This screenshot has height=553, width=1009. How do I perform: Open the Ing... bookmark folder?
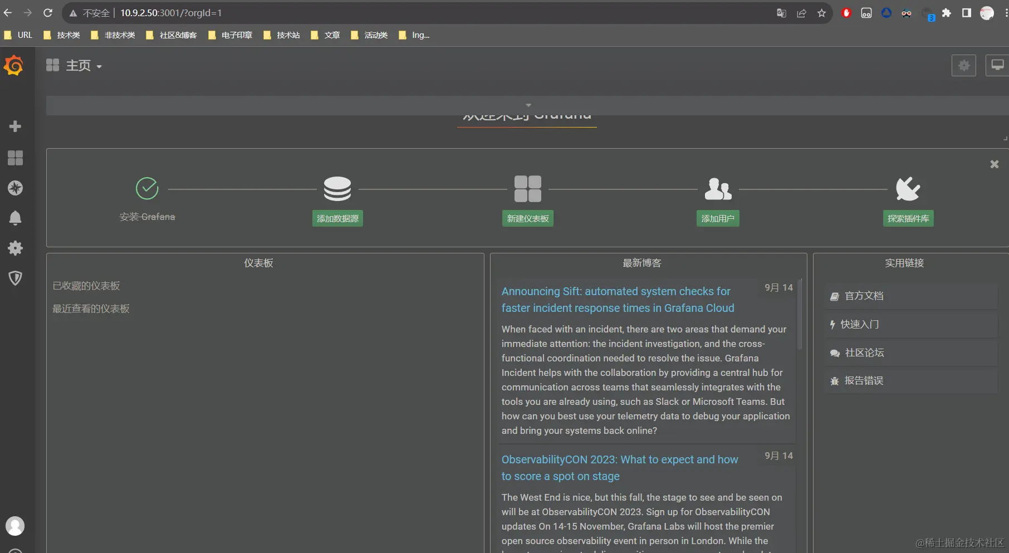pyautogui.click(x=414, y=35)
